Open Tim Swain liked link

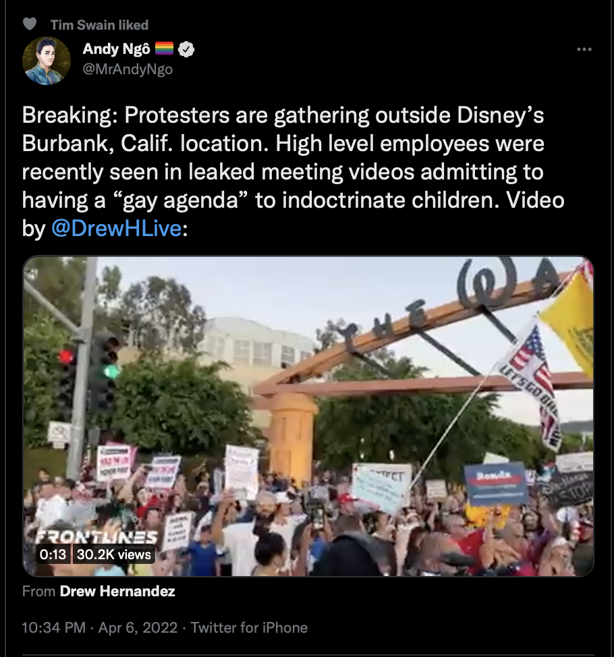99,25
